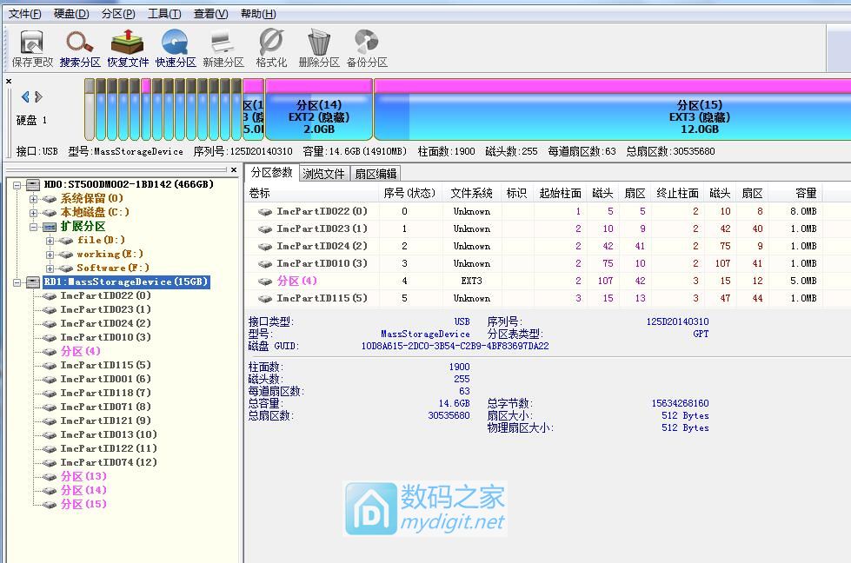Screen dimensions: 851x563
Task: Select ImcPartID001(6) in the left tree
Action: (x=106, y=379)
